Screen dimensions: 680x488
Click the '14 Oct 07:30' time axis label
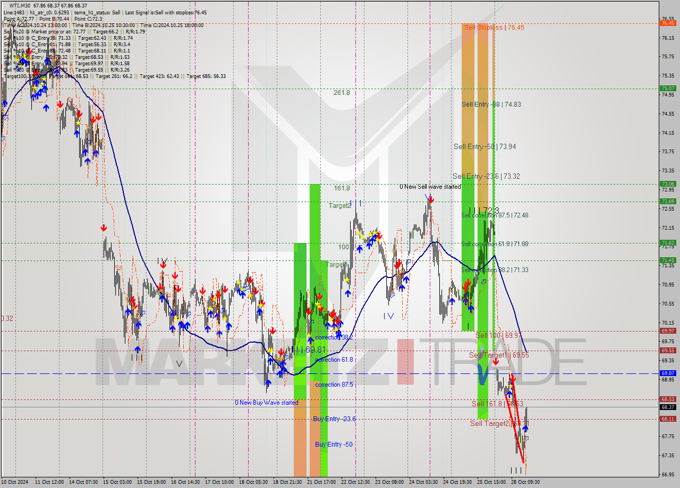pos(84,482)
